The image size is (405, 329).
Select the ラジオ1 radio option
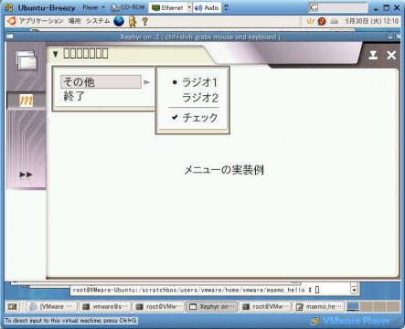195,82
